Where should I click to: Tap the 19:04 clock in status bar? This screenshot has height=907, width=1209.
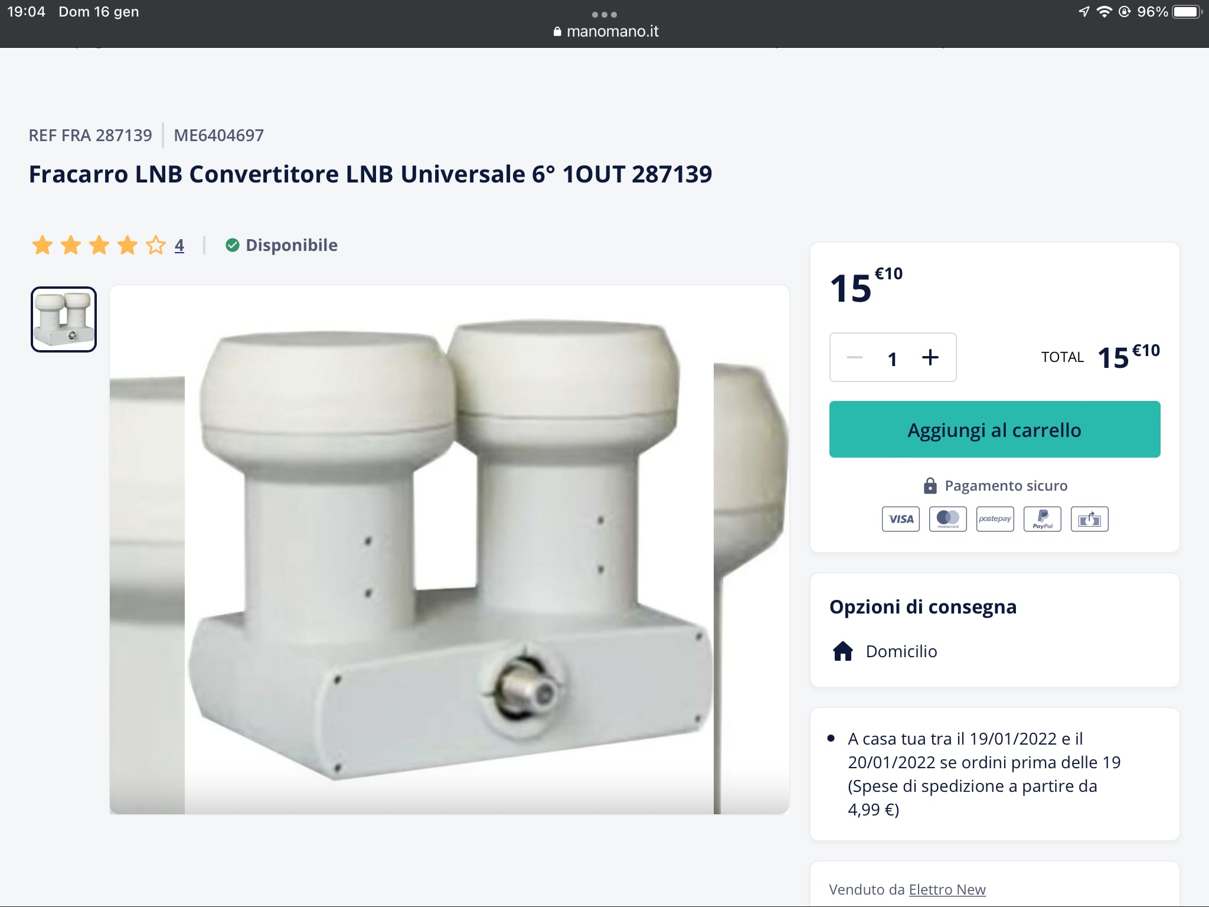tap(26, 12)
